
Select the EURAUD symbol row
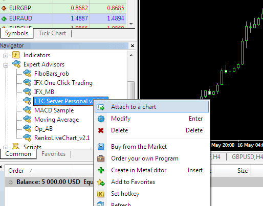click(63, 18)
